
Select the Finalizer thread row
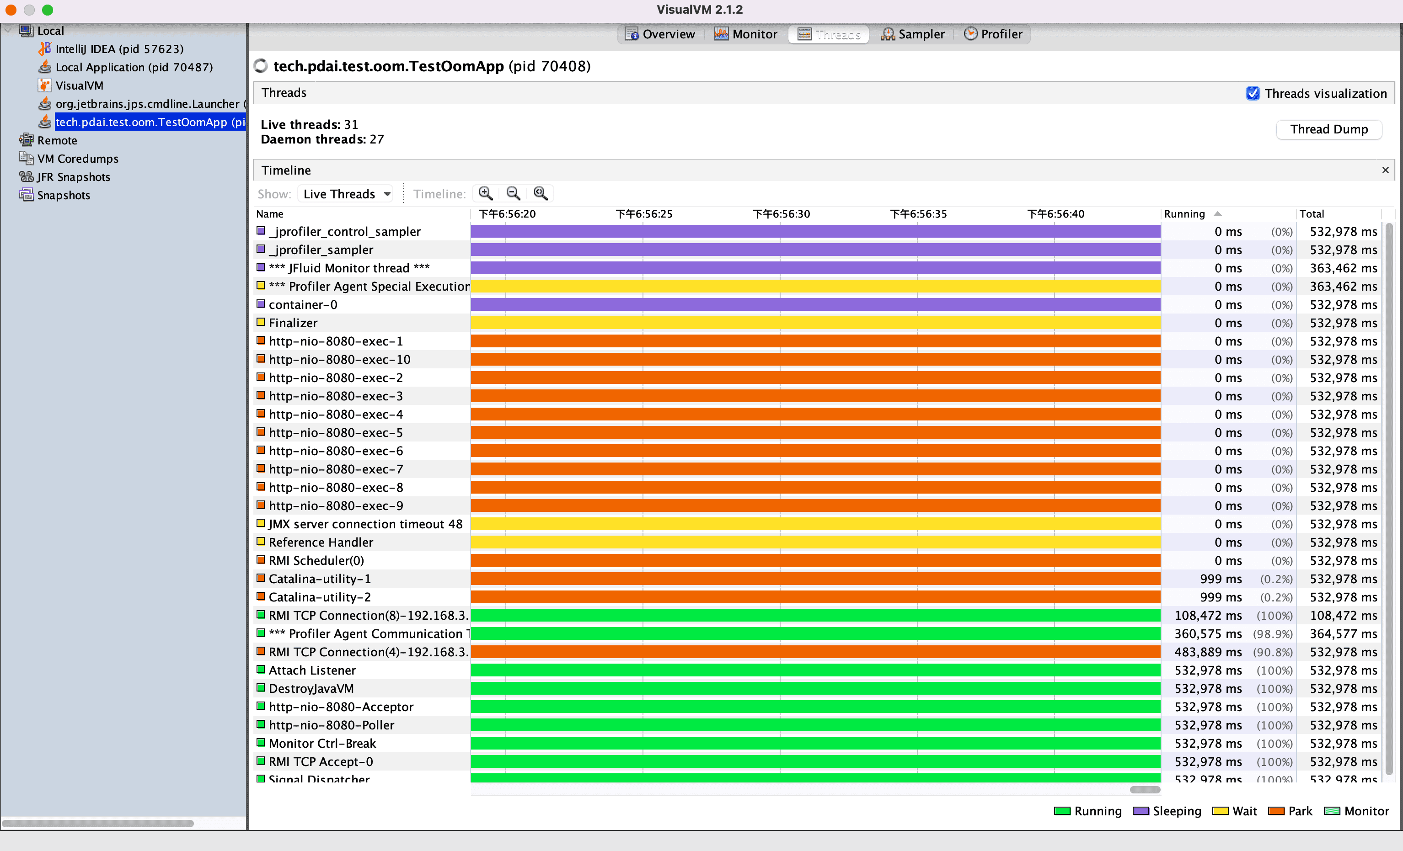coord(293,323)
